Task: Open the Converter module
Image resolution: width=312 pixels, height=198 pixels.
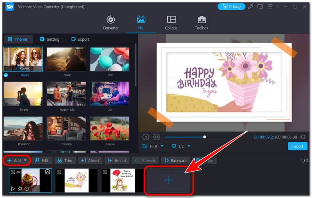Action: tap(111, 23)
